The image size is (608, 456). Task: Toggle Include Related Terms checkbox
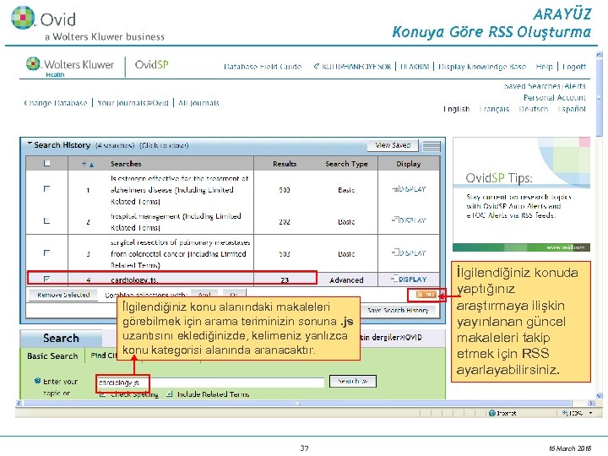click(169, 394)
